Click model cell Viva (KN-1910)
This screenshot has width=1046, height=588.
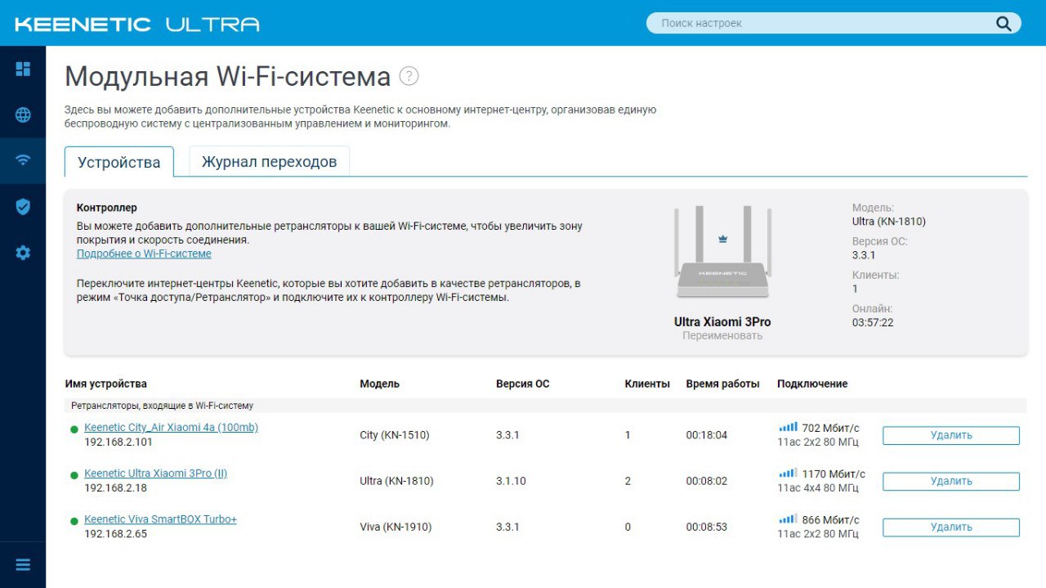[396, 527]
